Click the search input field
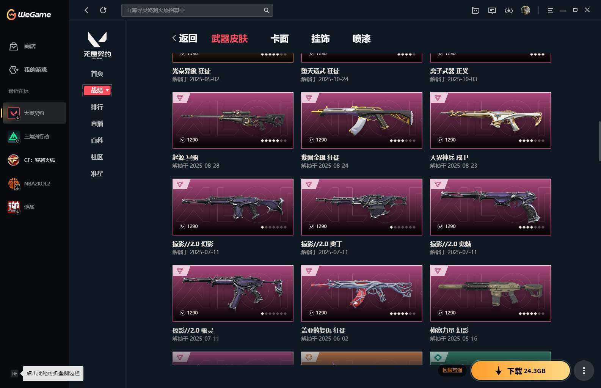Viewport: 601px width, 388px height. coord(193,10)
